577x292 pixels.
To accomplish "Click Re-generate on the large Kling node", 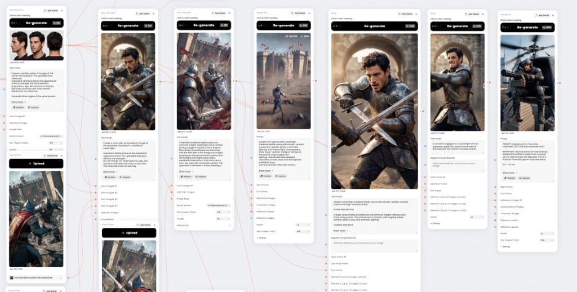I will point(375,26).
